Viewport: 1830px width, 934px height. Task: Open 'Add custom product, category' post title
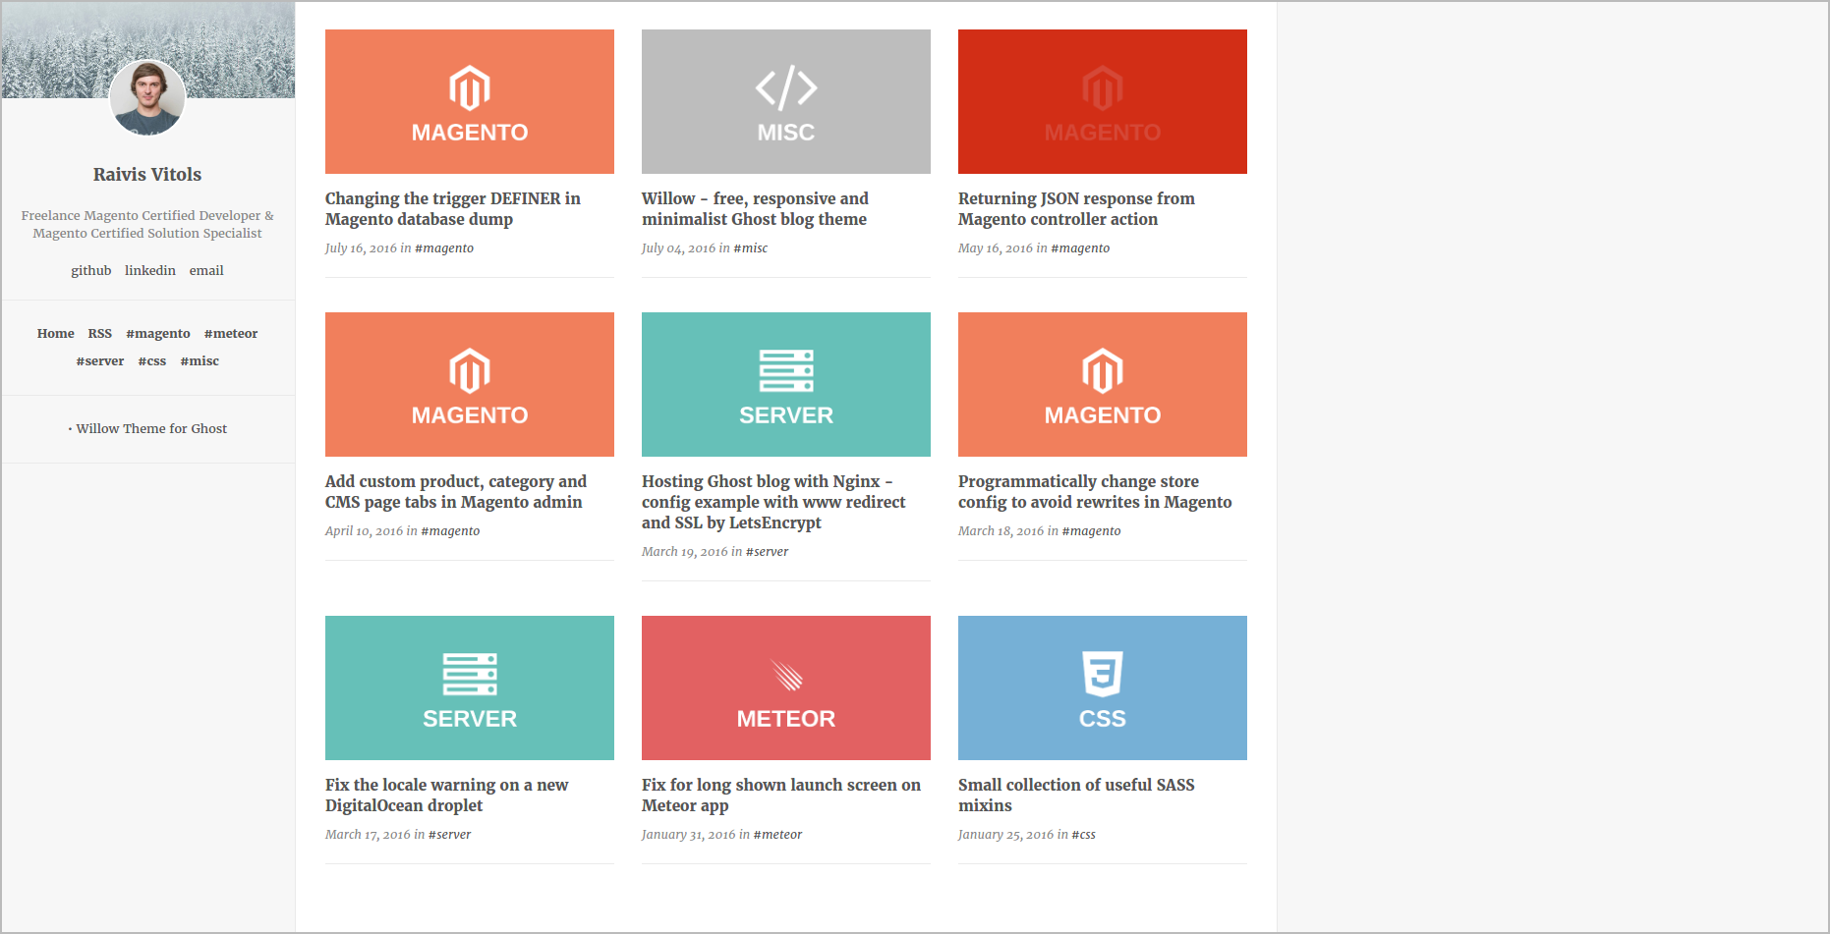coord(456,492)
